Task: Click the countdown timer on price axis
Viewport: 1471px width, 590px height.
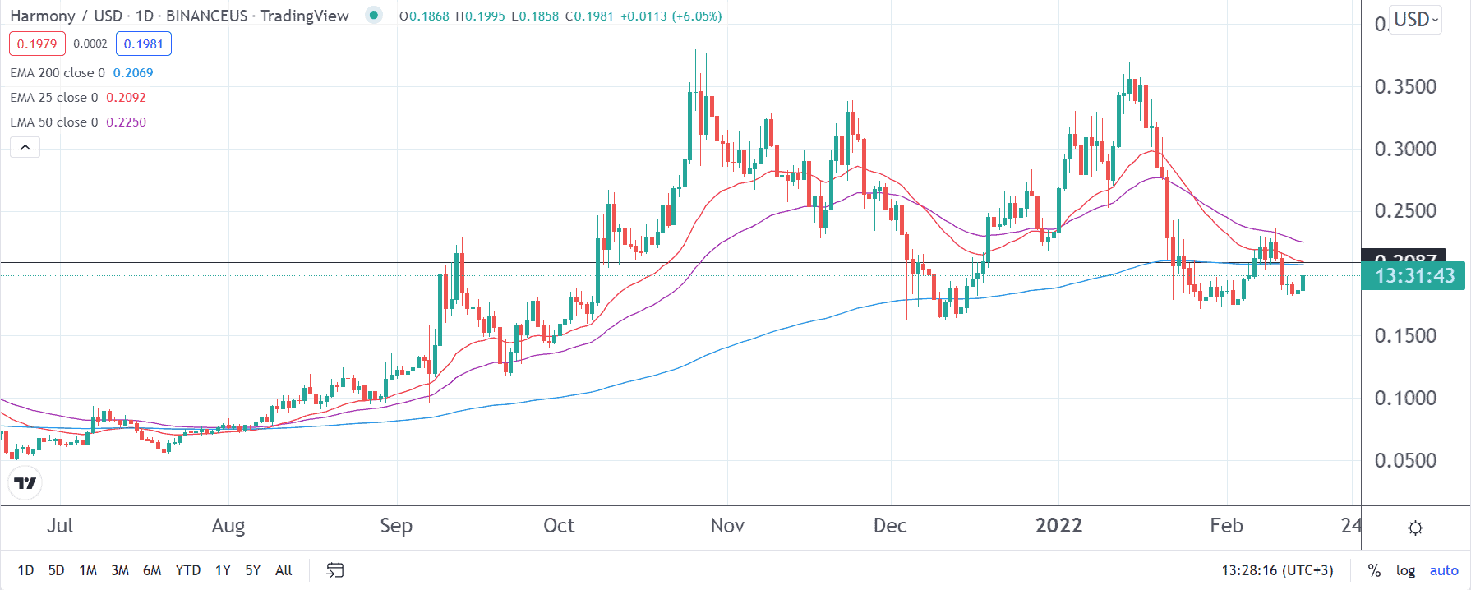Action: 1417,276
